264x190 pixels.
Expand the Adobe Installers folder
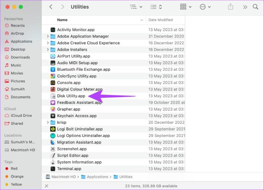[x=48, y=50]
